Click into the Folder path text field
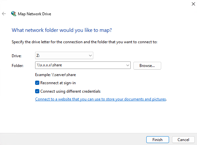This screenshot has width=197, height=145. point(80,65)
